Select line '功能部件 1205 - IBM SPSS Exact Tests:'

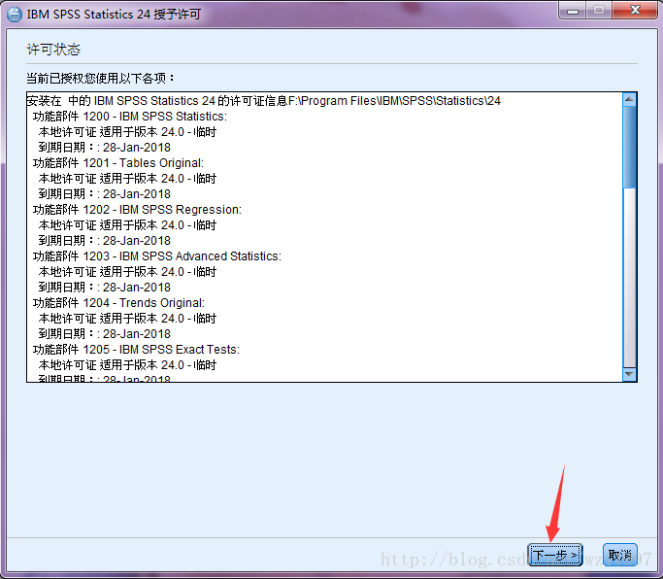(136, 349)
